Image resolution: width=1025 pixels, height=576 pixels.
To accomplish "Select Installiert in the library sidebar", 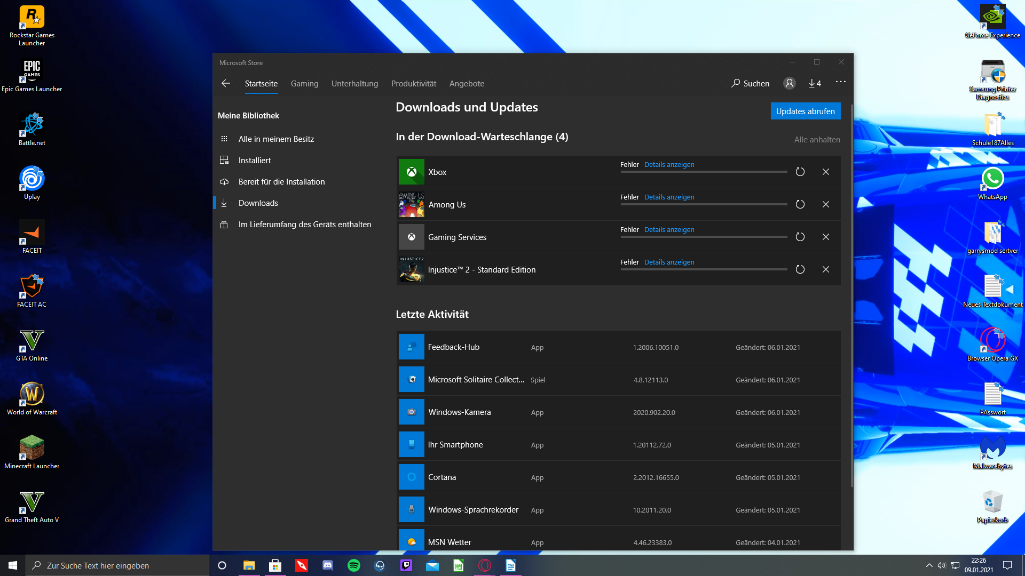I will tap(255, 160).
